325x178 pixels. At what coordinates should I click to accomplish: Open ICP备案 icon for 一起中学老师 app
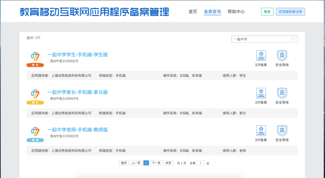[261, 131]
